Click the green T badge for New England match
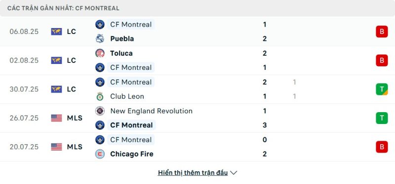Viewport: 395px width, 184px height. tap(382, 118)
